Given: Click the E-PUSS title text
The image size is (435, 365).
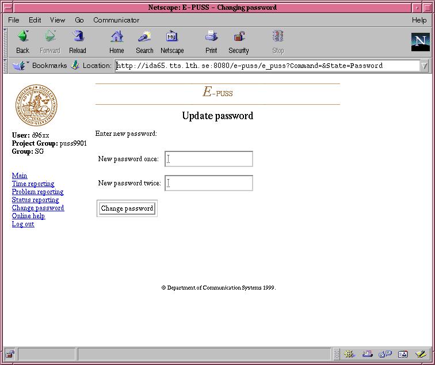Looking at the screenshot, I should 217,92.
